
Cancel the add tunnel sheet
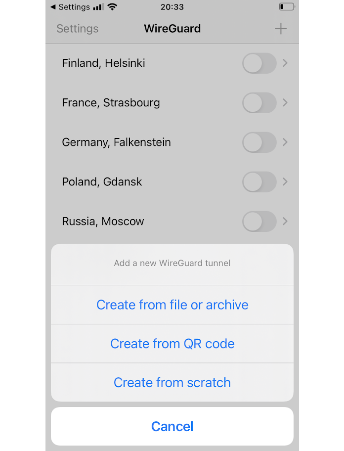click(x=172, y=426)
